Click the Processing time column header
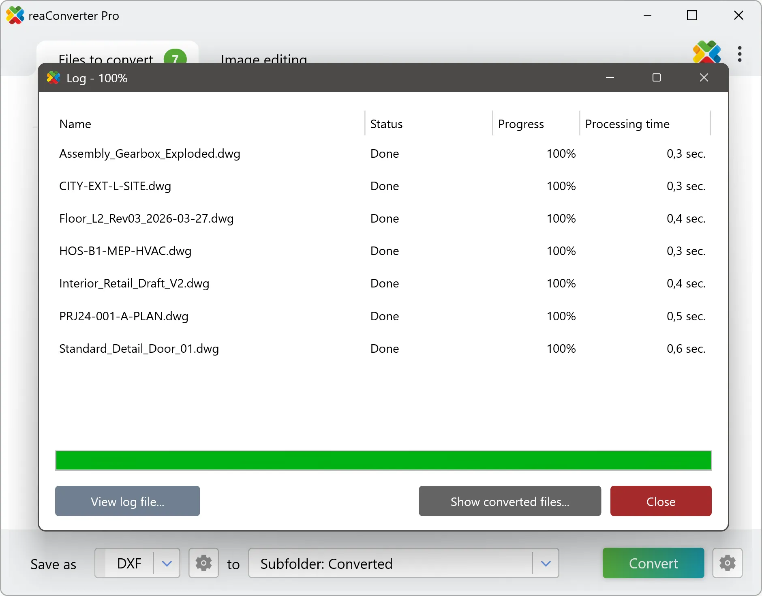762x596 pixels. (627, 124)
